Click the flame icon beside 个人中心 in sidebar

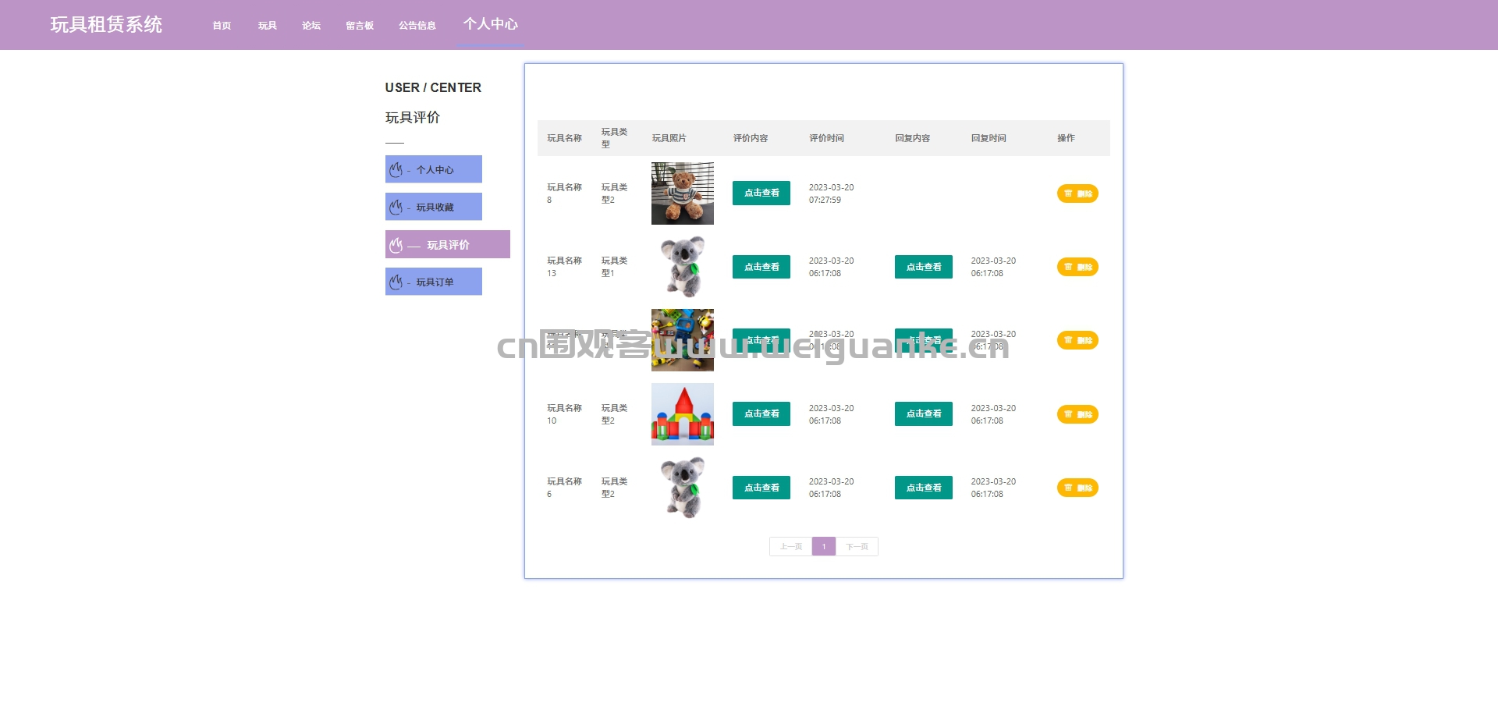point(396,169)
